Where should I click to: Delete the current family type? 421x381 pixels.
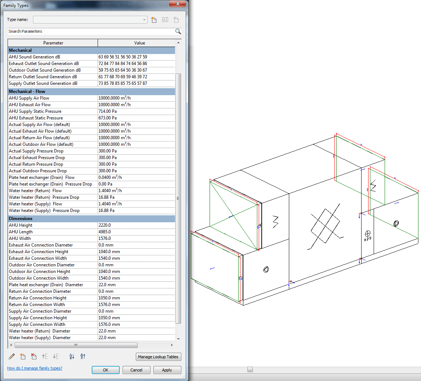176,20
